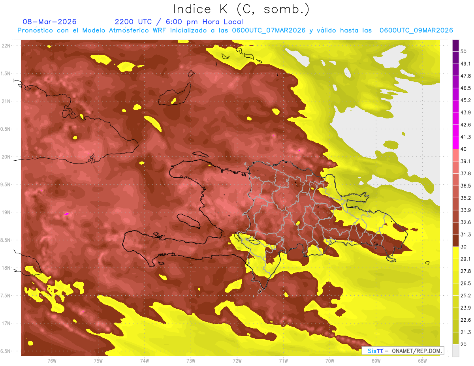Select the dark brown swatch between 31.3 and 30

coord(455,240)
